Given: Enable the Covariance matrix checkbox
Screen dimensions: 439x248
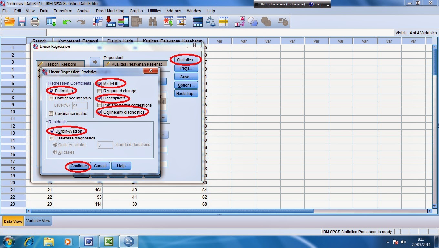Looking at the screenshot, I should [51, 114].
